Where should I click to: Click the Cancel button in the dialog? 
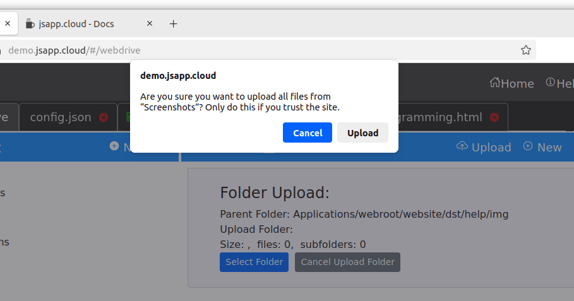(x=308, y=133)
